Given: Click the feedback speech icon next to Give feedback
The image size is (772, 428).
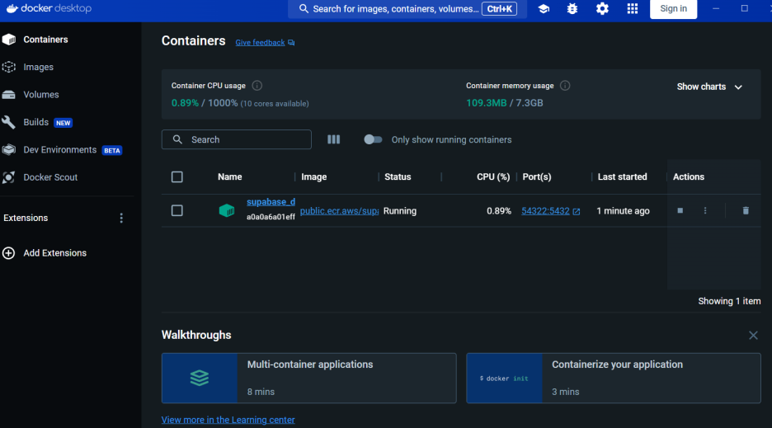Looking at the screenshot, I should 291,43.
